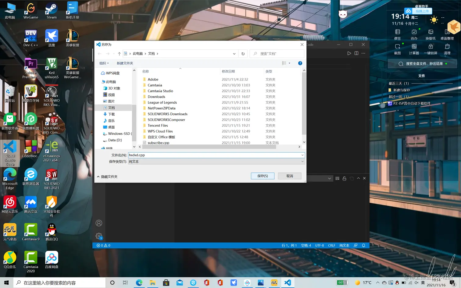The width and height of the screenshot is (461, 288).
Task: Select the Downloads folder in the file list
Action: (x=156, y=97)
